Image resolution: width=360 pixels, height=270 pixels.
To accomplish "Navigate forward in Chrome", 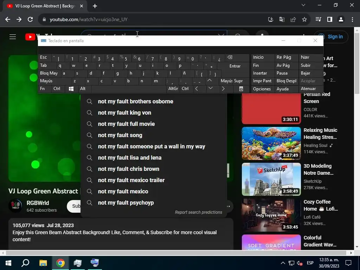I will click(x=19, y=20).
